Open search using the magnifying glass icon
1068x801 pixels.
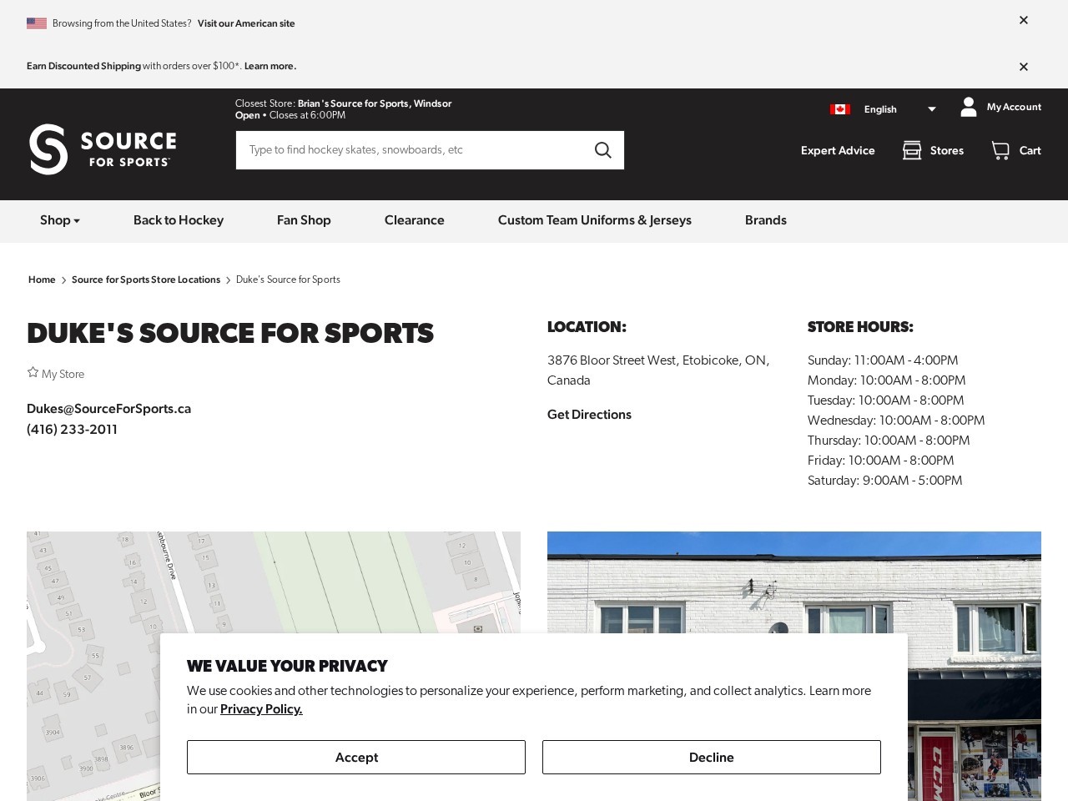tap(602, 150)
